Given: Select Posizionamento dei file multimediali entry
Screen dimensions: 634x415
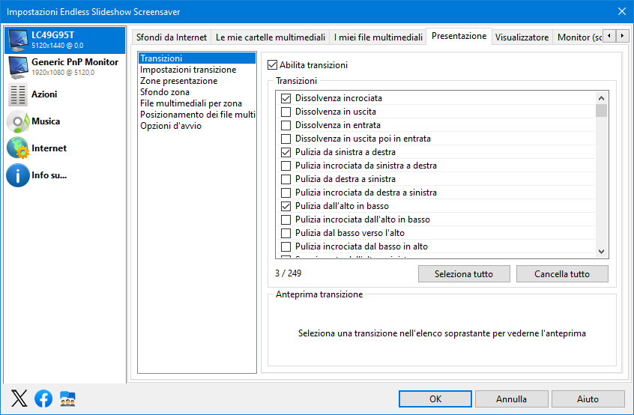Looking at the screenshot, I should tap(197, 115).
